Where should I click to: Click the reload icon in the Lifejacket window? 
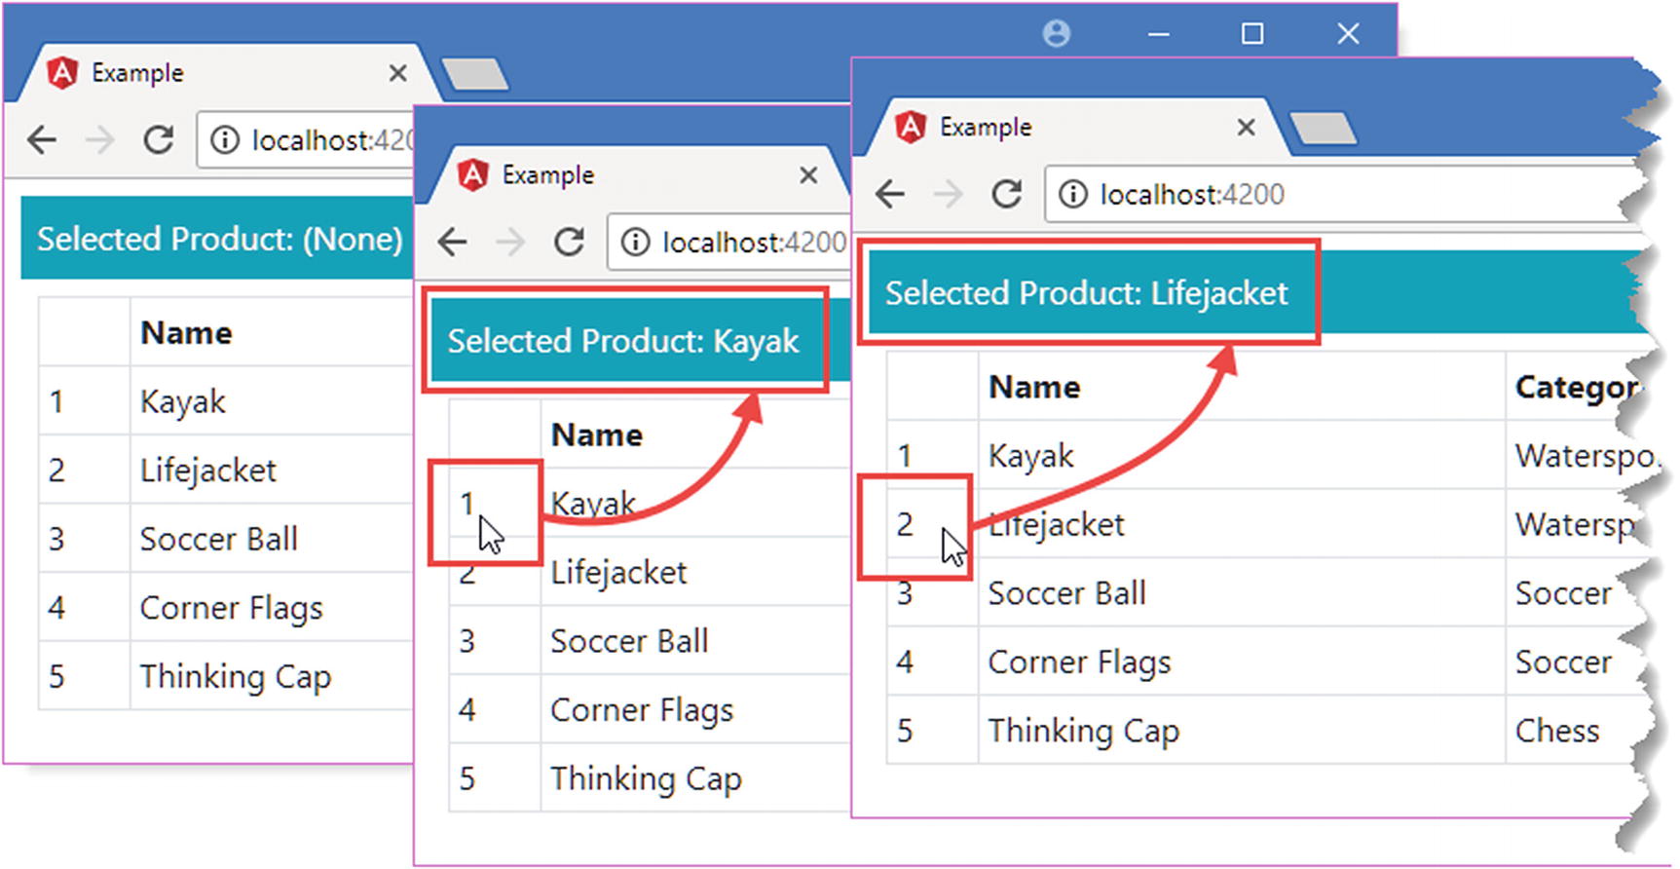click(x=1006, y=194)
